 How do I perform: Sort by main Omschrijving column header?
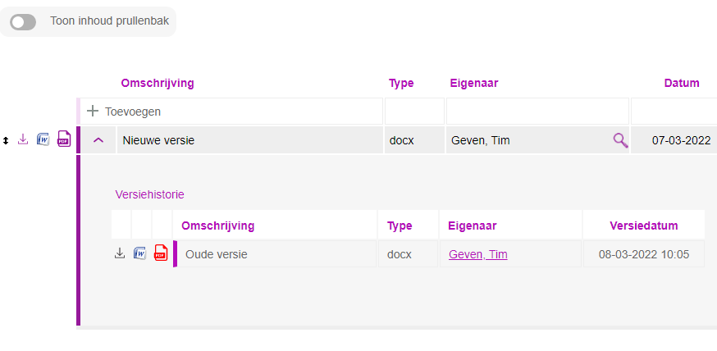click(158, 83)
